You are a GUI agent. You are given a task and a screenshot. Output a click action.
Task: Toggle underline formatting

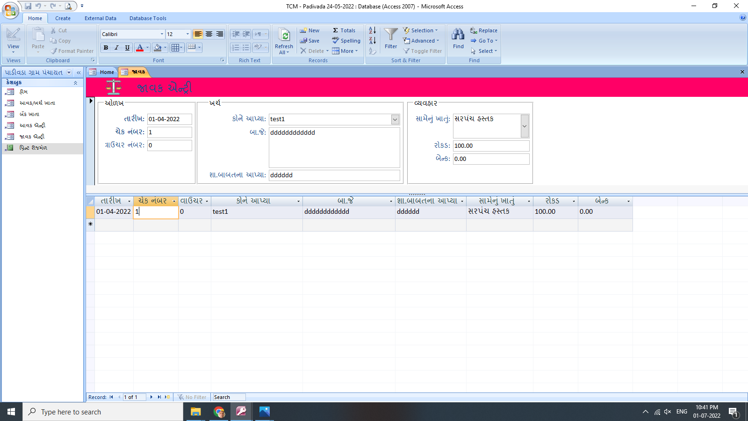pyautogui.click(x=127, y=47)
